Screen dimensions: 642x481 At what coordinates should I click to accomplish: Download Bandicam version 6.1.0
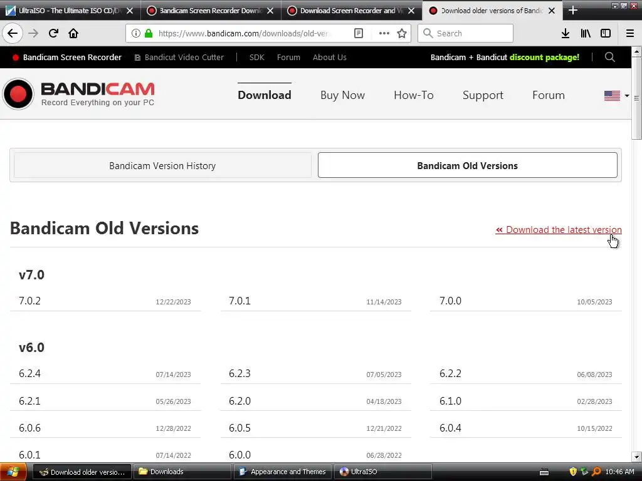[x=526, y=401]
